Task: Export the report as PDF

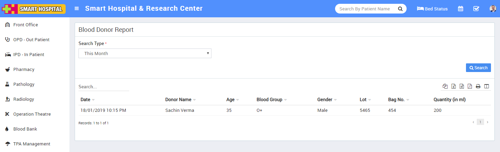Action: click(470, 86)
